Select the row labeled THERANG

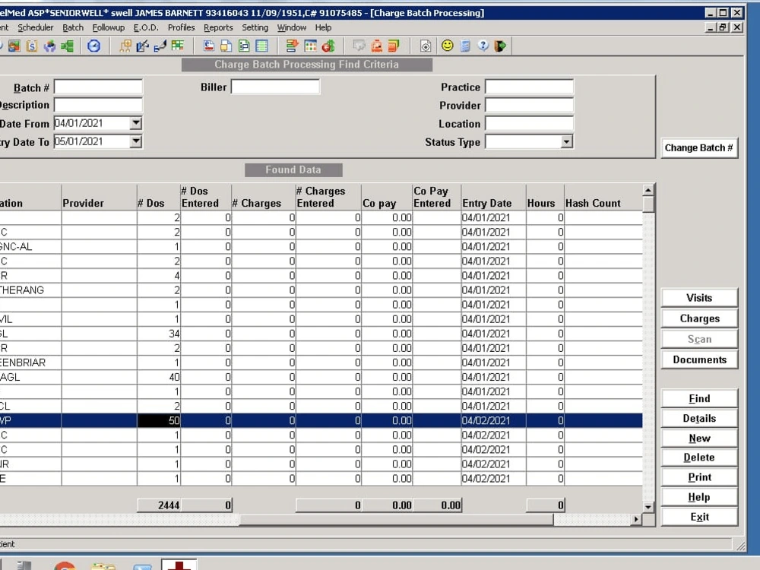(x=321, y=290)
